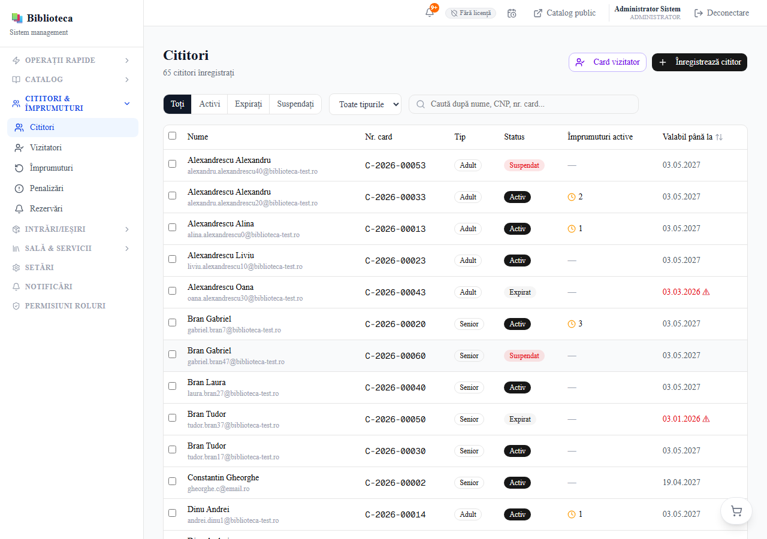Click the loan clock icon in row C-2026-00013
The height and width of the screenshot is (539, 767).
click(x=572, y=229)
